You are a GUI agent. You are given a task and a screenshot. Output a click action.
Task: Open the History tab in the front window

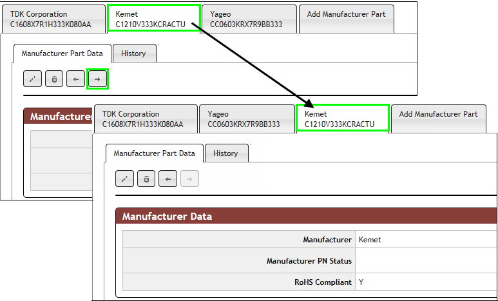(226, 153)
